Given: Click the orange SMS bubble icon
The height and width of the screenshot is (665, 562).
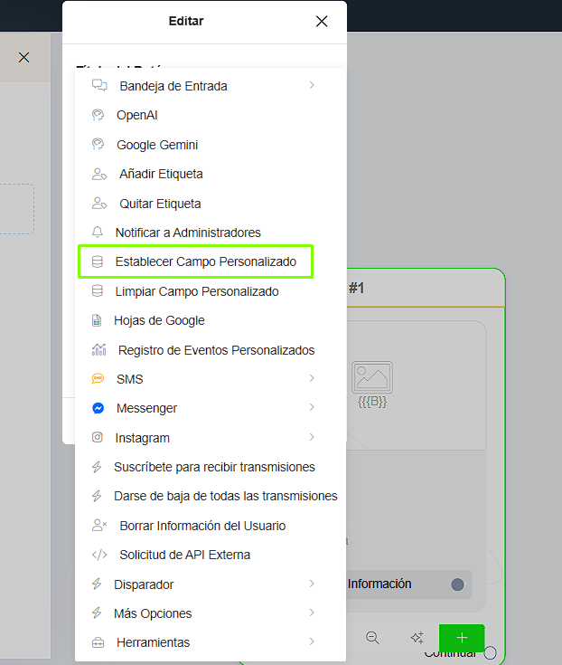Looking at the screenshot, I should [98, 378].
